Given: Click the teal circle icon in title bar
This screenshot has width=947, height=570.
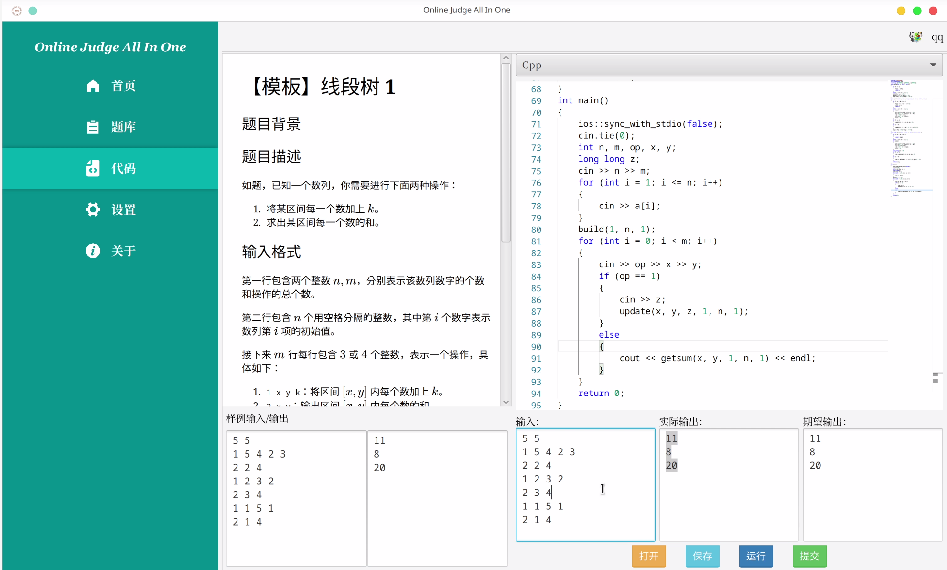Looking at the screenshot, I should 33,11.
